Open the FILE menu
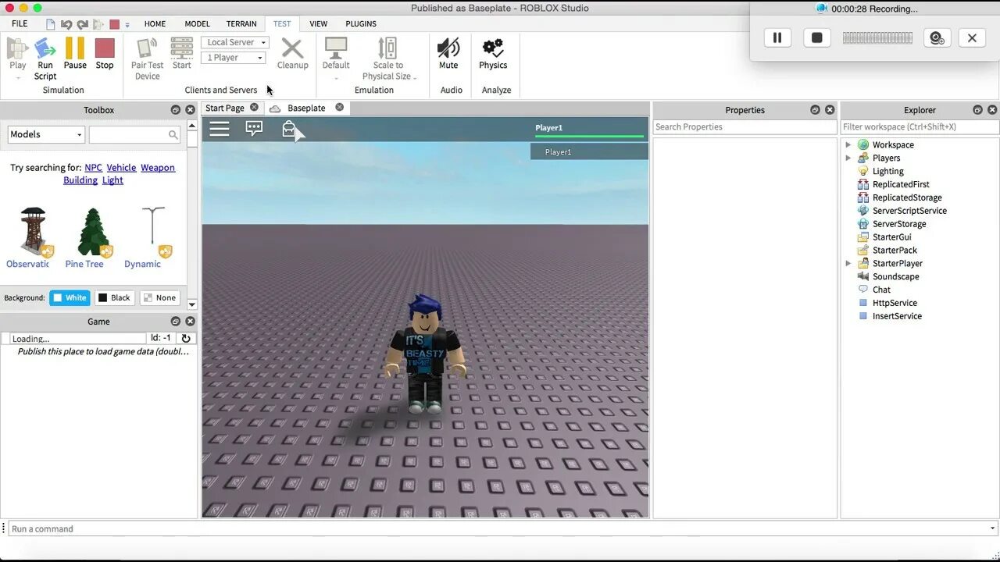The image size is (1000, 562). [20, 24]
